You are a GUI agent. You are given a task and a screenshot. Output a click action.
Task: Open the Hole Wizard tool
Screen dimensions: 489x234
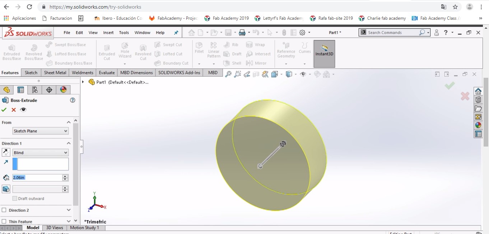coord(125,50)
